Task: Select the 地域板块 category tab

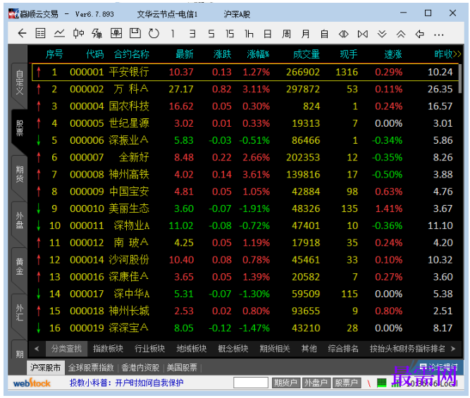Action: tap(191, 349)
